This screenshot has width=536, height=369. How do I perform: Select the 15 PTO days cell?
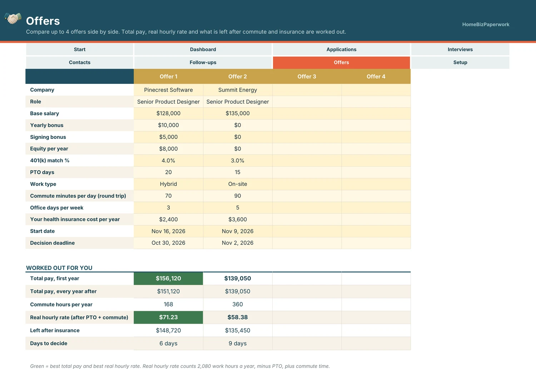(238, 172)
